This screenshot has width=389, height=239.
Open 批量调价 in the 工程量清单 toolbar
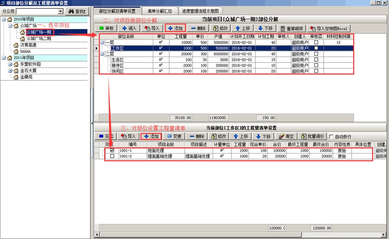312,136
